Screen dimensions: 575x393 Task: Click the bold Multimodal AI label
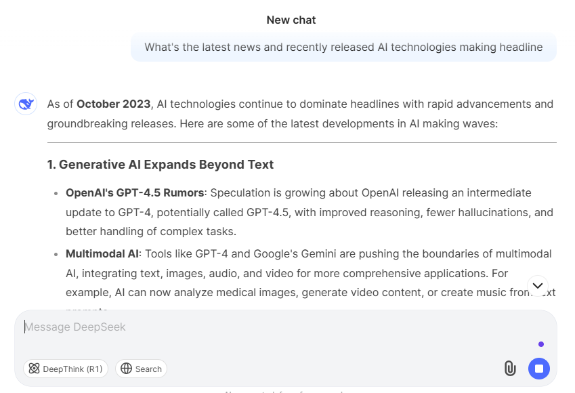(x=102, y=254)
